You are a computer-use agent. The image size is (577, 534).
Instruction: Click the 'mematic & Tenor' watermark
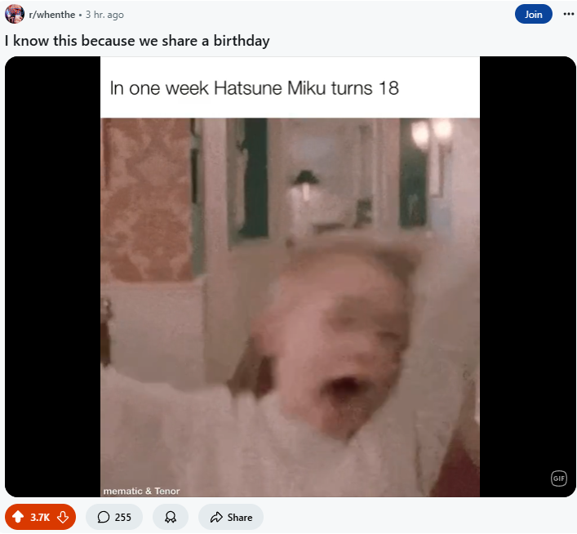tap(141, 491)
